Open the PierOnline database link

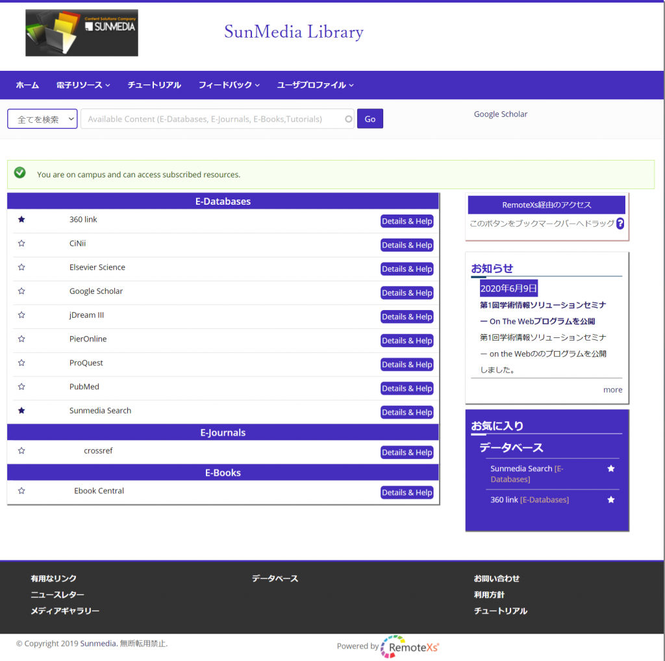(x=88, y=339)
